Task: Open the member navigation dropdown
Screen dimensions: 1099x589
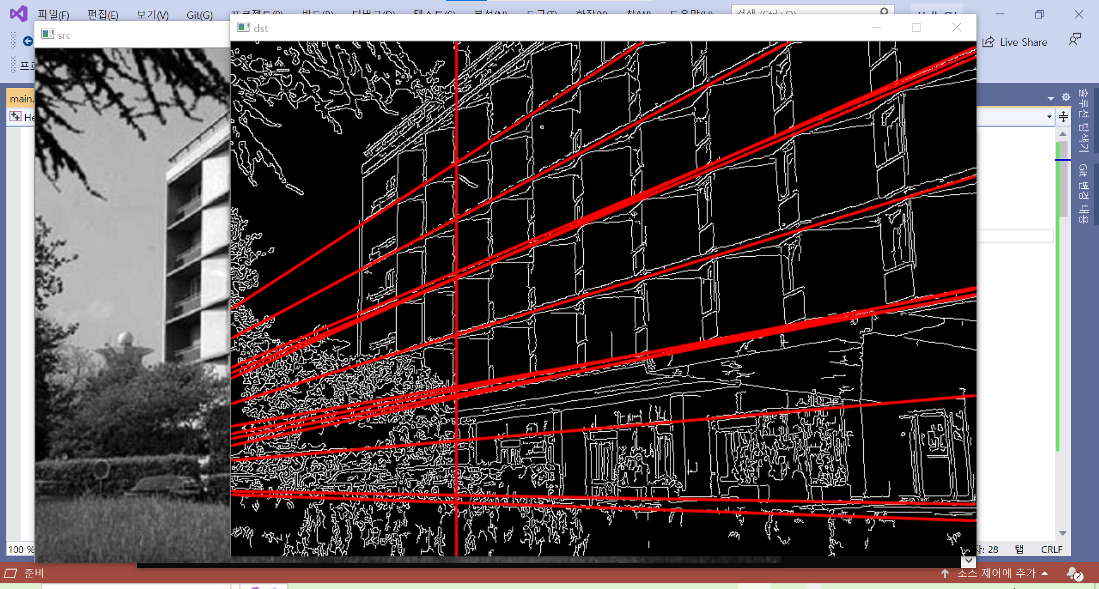Action: tap(1049, 117)
